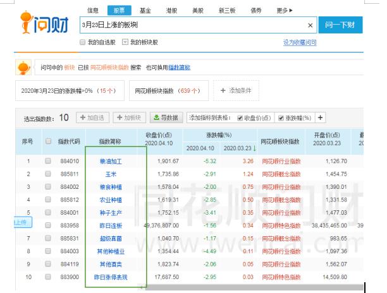Click 同花顺特色指数 in 昨日涨停表现 row
This screenshot has width=387, height=293.
pyautogui.click(x=281, y=277)
